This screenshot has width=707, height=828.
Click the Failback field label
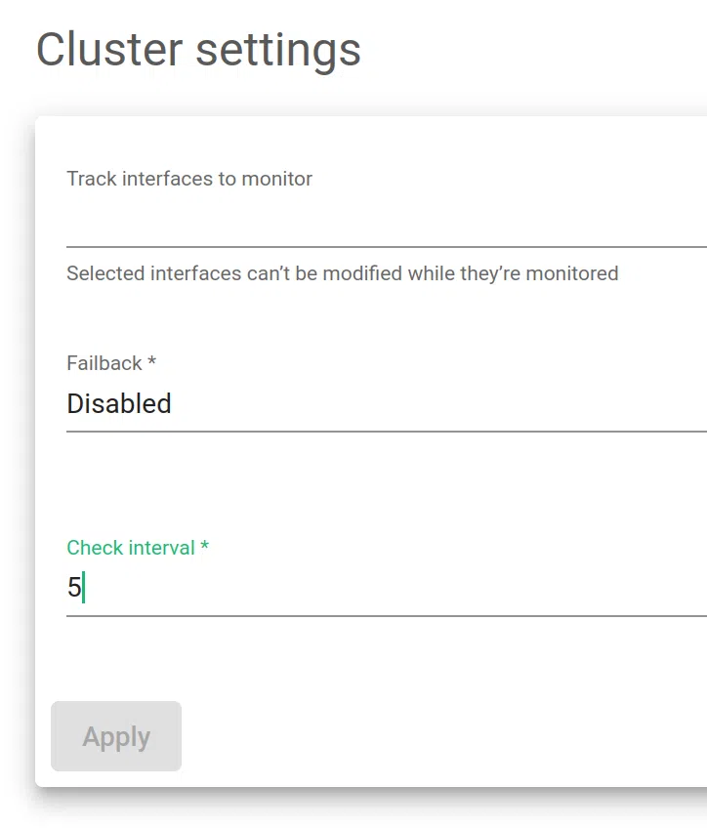(x=104, y=363)
